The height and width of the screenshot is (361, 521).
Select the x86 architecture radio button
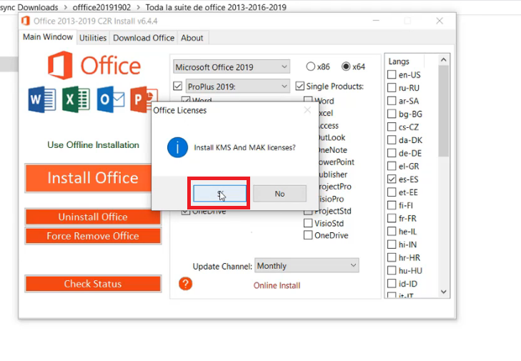[x=310, y=66]
